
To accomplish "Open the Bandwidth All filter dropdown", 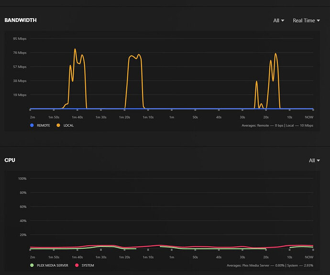I will click(x=279, y=21).
